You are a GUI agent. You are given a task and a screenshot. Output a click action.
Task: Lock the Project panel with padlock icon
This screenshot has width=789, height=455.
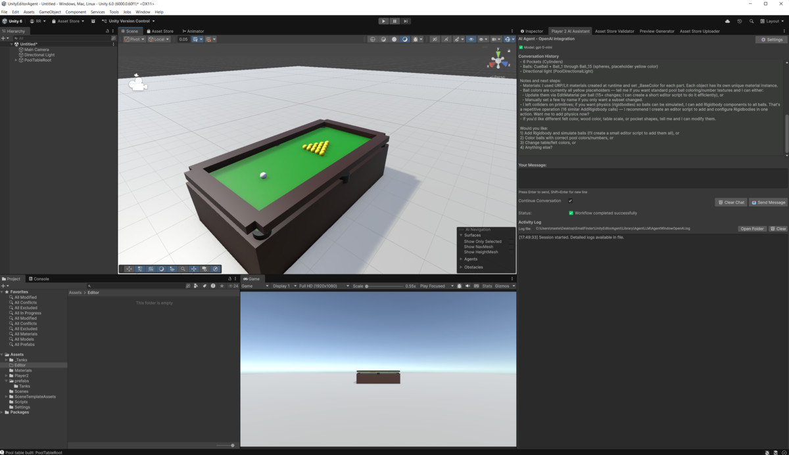(x=229, y=279)
